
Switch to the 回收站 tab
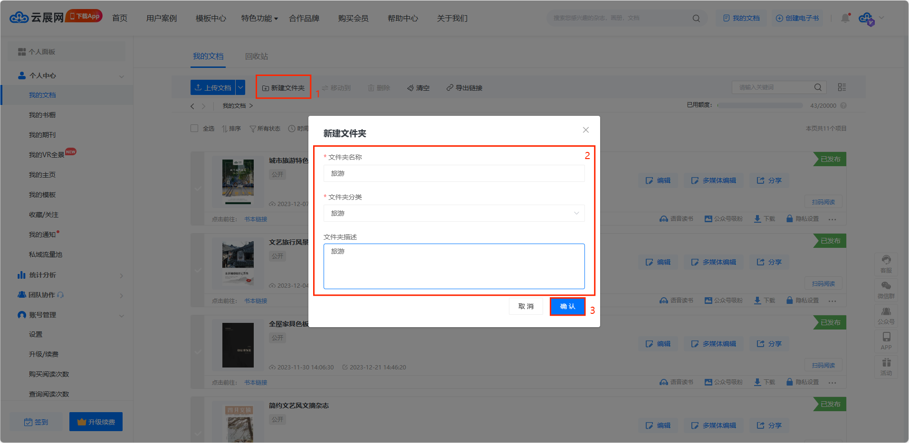click(x=257, y=57)
